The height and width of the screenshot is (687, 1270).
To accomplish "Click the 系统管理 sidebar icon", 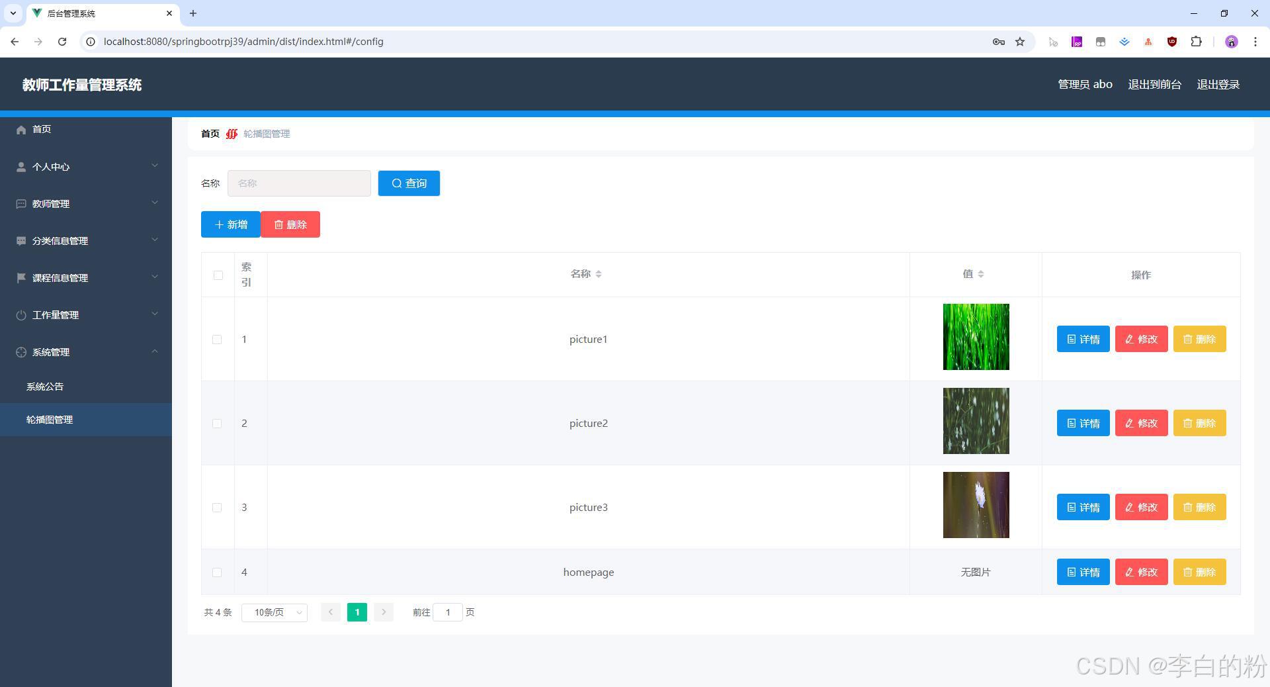I will pos(21,352).
